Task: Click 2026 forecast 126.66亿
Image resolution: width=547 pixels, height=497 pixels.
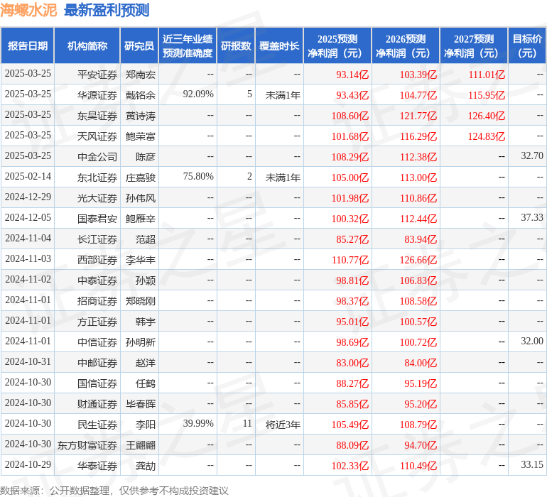Action: (418, 260)
